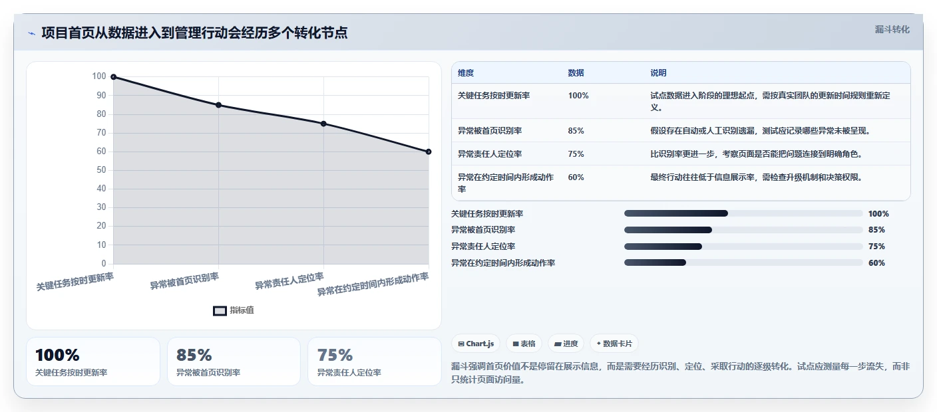Screen dimensions: 937x412
Task: Click the chart data point at 60
Action: (x=429, y=152)
